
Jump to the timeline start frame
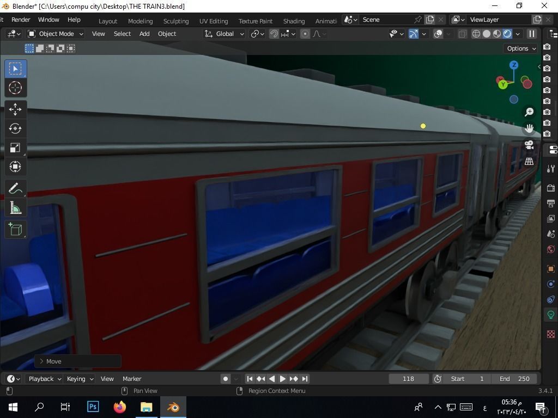[x=250, y=379]
